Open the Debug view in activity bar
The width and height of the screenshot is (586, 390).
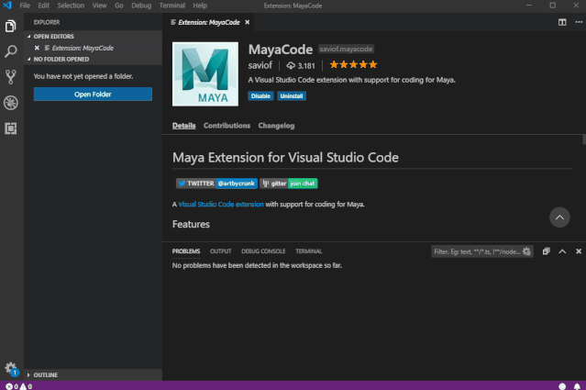(x=10, y=103)
